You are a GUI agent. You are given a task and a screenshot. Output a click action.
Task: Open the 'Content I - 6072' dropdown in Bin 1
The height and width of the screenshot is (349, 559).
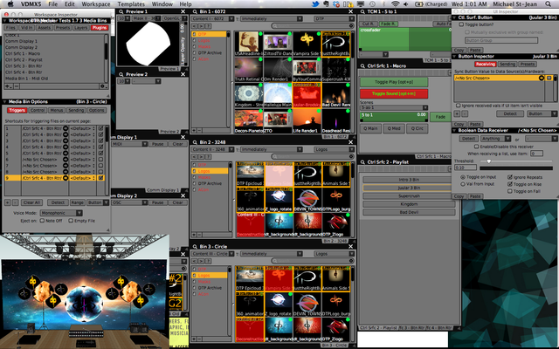pyautogui.click(x=213, y=18)
